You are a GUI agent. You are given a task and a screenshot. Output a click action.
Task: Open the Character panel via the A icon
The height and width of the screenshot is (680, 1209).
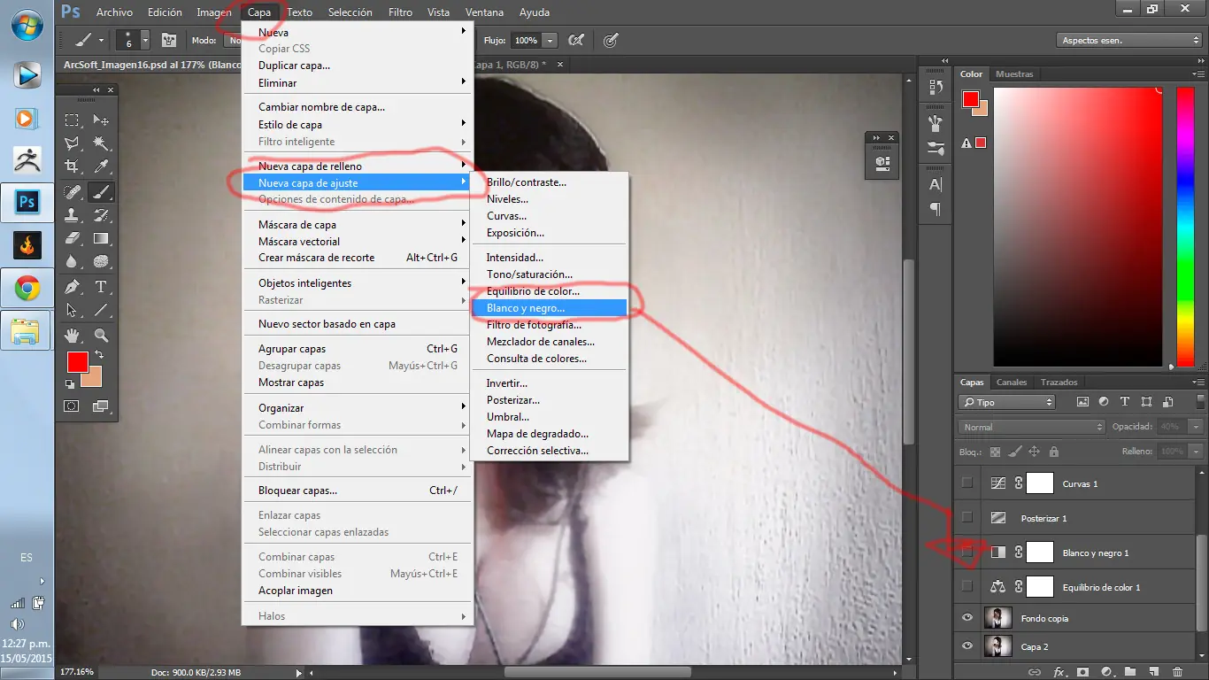(x=935, y=182)
